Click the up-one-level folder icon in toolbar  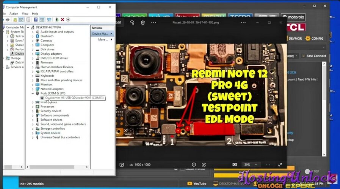[15, 20]
